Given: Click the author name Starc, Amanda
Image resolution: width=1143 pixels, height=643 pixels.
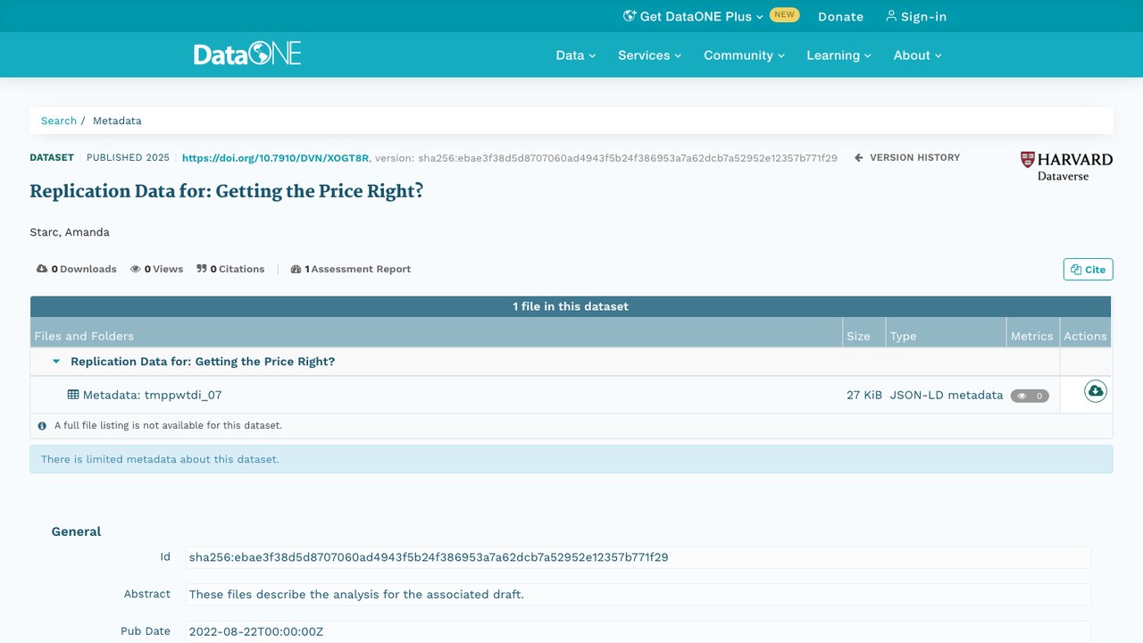Looking at the screenshot, I should point(70,232).
